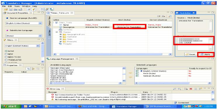Viewport: 218px width, 110px height.
Task: Click the Windows start button
Action: 11,106
